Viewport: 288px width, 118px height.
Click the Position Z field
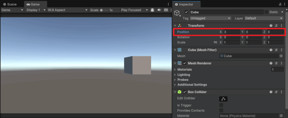pyautogui.click(x=275, y=32)
